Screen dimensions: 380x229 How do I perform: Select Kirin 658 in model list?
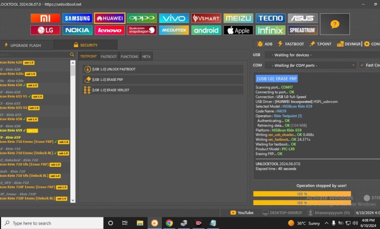[19, 119]
